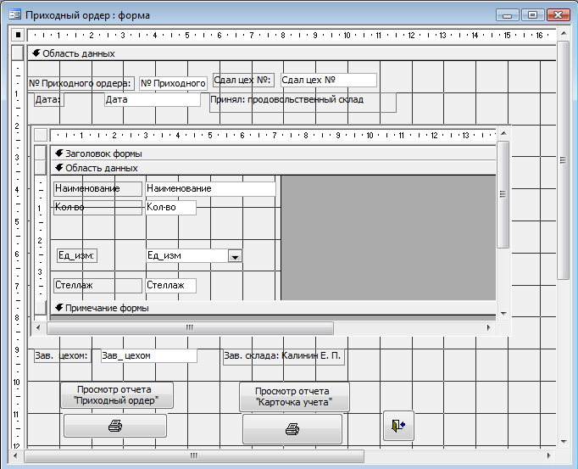
Task: Select the "Стеллаж" text field in subform
Action: click(x=170, y=286)
